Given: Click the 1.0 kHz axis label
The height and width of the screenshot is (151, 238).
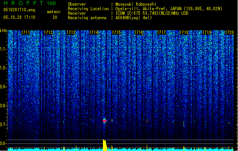Looking at the screenshot, I should pyautogui.click(x=3, y=68).
